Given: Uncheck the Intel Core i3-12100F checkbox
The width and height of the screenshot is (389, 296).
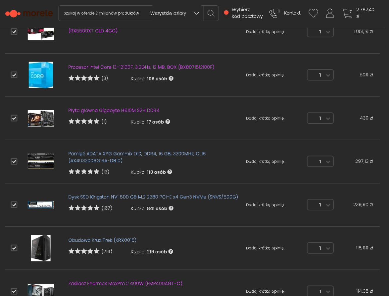Looking at the screenshot, I should [14, 75].
